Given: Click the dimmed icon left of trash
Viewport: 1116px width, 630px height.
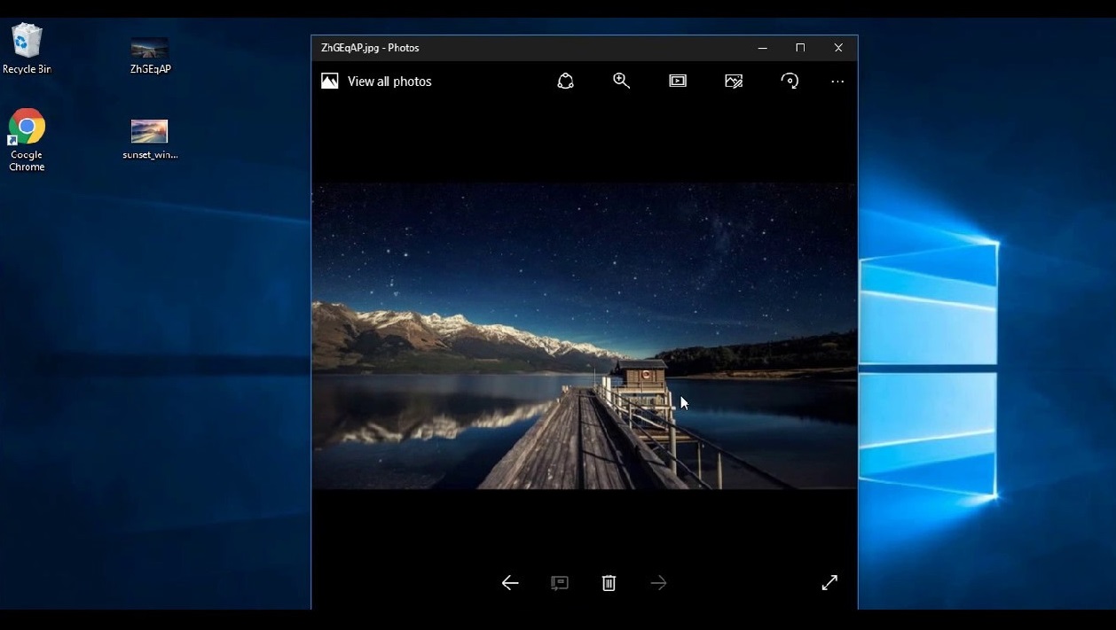Looking at the screenshot, I should click(x=559, y=583).
